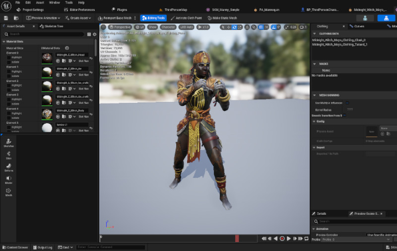Open the Mesh editing tool

pyautogui.click(x=8, y=192)
